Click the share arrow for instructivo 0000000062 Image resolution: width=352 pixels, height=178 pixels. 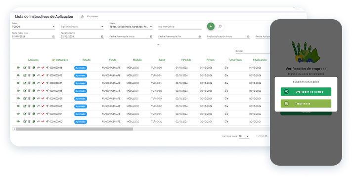pyautogui.click(x=39, y=122)
